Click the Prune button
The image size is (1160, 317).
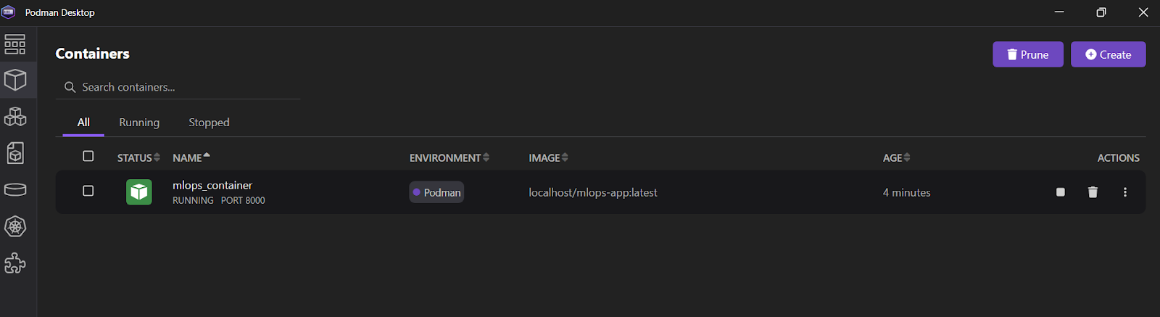pyautogui.click(x=1028, y=54)
